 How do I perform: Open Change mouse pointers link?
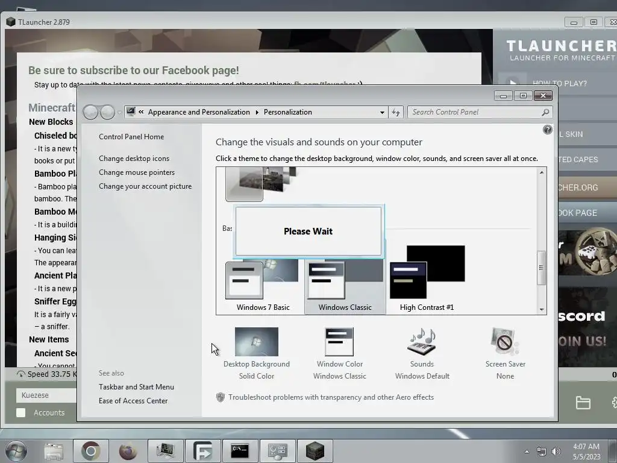(137, 172)
